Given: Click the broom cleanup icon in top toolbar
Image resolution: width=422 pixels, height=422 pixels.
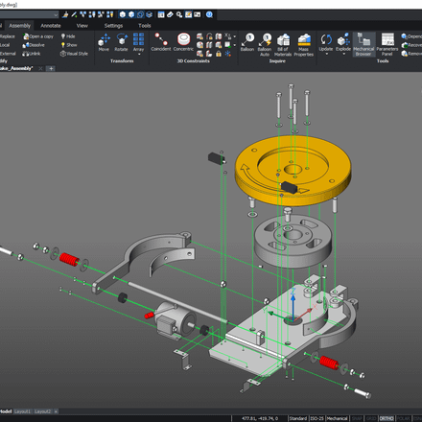Looking at the screenshot, I should tap(65, 14).
